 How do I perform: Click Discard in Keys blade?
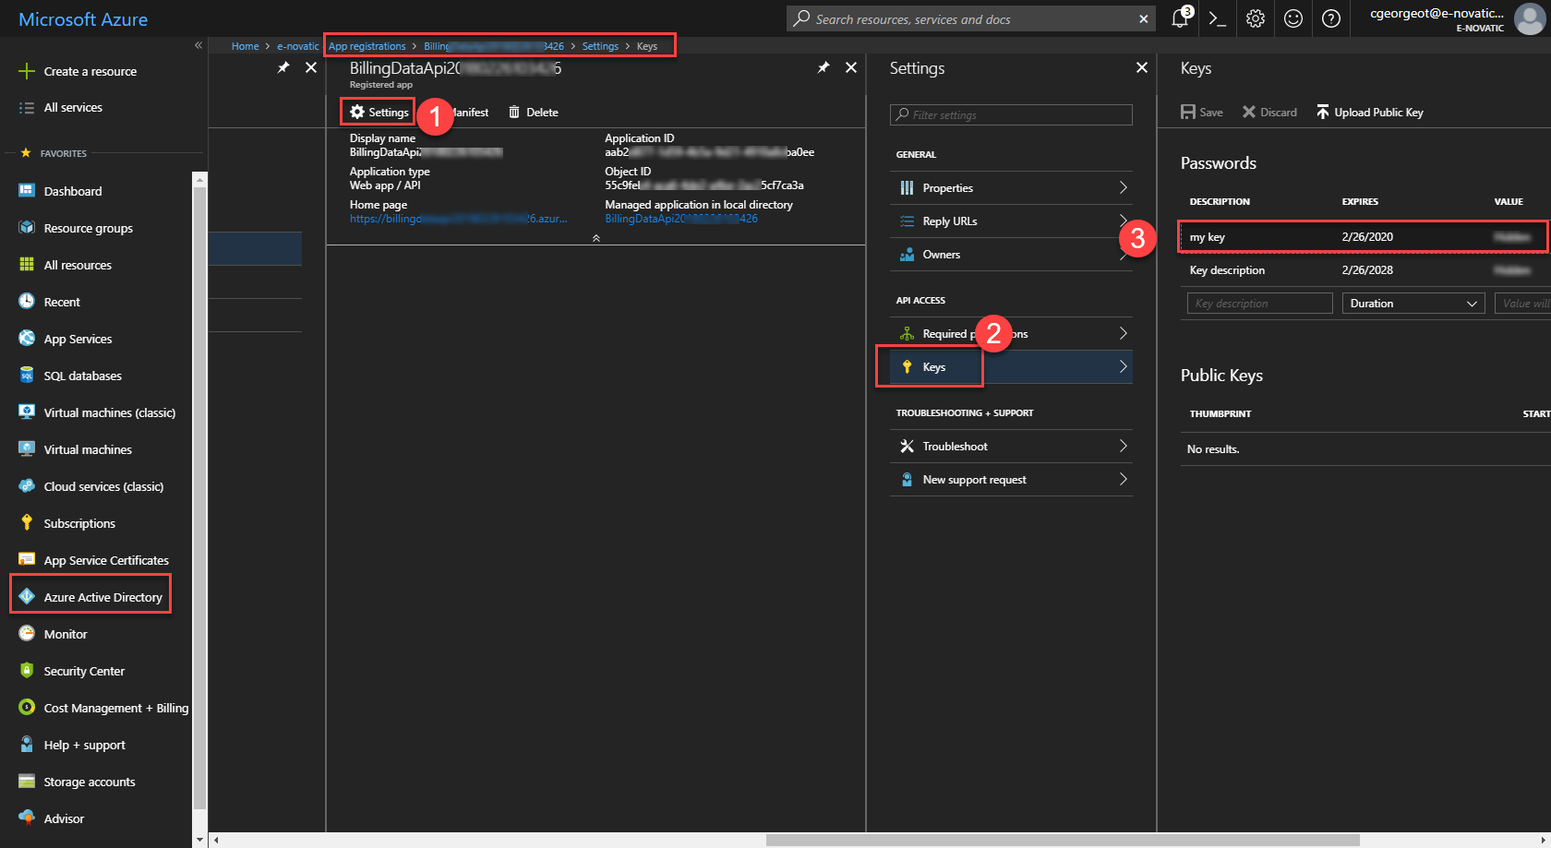(1269, 112)
